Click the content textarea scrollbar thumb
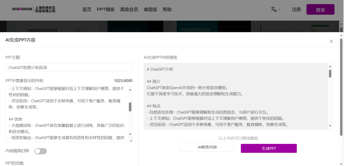 tap(130, 107)
